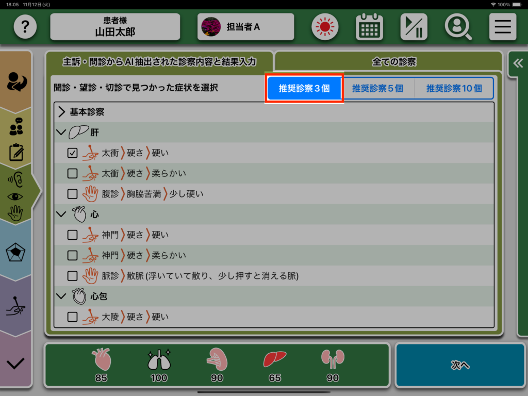Expand right side panel with double chevron

(x=518, y=63)
